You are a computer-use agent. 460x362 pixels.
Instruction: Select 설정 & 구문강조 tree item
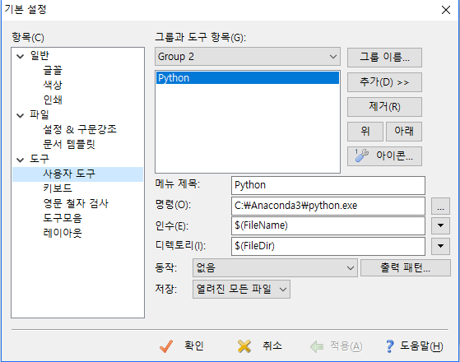80,129
